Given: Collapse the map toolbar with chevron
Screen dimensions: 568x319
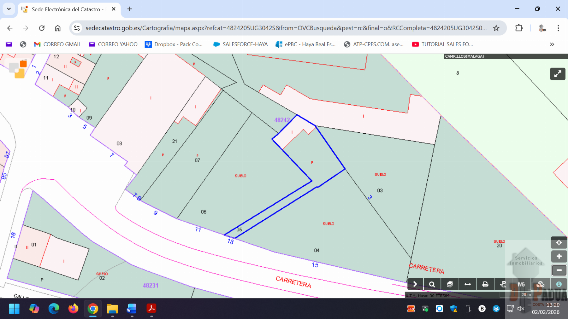Looking at the screenshot, I should click(x=415, y=284).
